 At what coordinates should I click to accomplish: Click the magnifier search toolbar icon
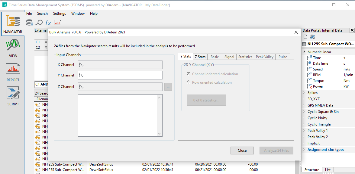pyautogui.click(x=39, y=23)
